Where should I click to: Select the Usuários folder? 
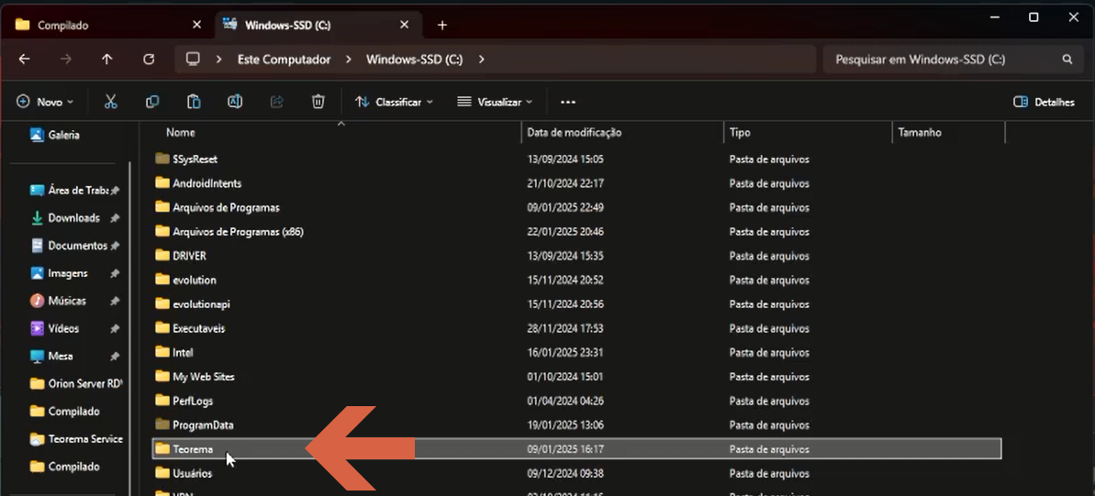pyautogui.click(x=192, y=474)
